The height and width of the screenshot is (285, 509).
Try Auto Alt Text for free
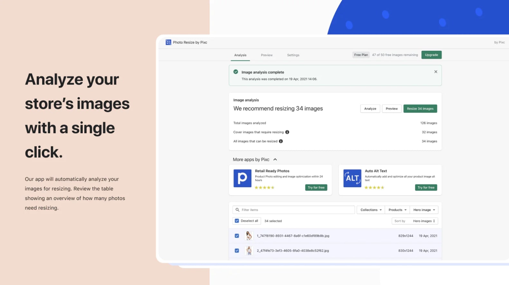[426, 188]
